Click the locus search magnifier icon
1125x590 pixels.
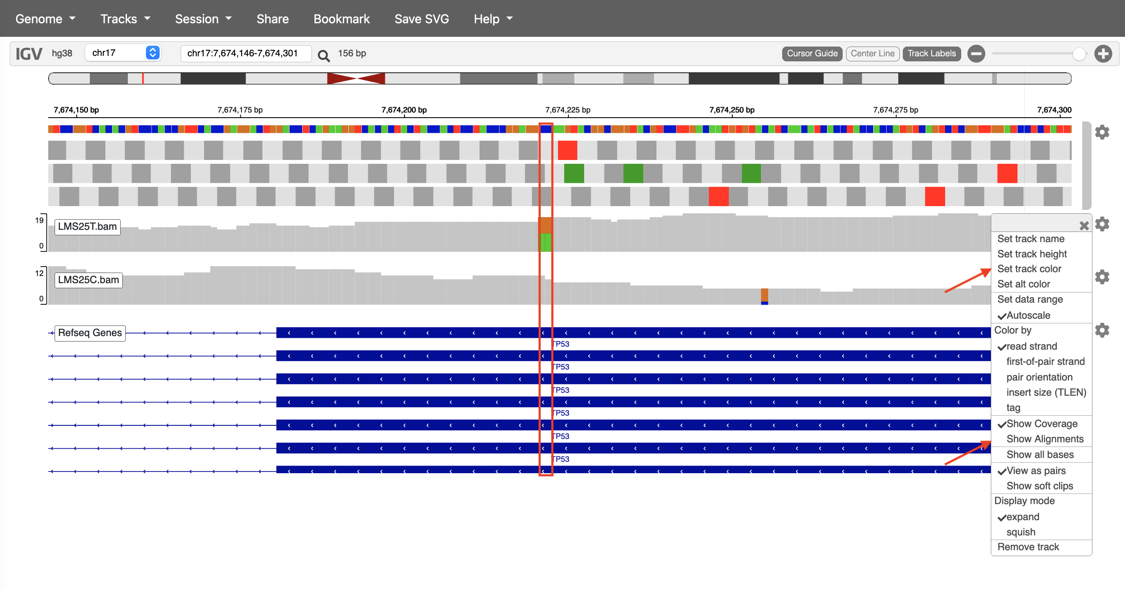click(324, 55)
